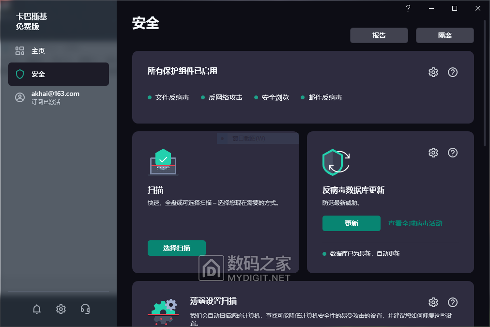Click the vertical scrollbar on right
The image size is (490, 327).
point(485,82)
